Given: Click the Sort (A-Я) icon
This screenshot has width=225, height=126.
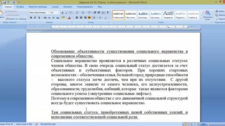Looking at the screenshot, I should [x=103, y=13].
